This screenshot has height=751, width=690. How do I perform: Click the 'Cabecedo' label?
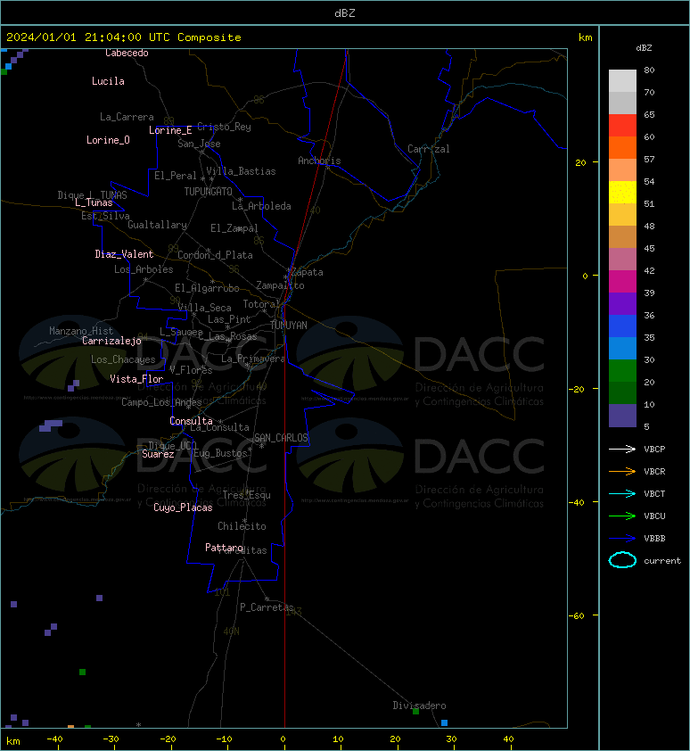pyautogui.click(x=127, y=53)
